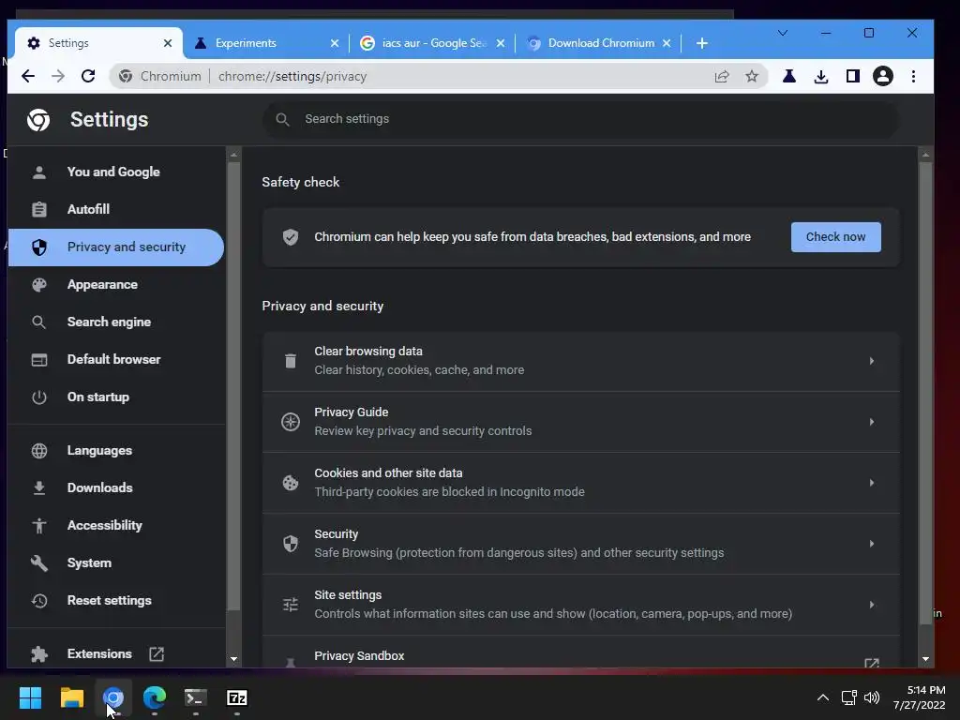Open the Downloads toolbar icon
960x720 pixels.
821,76
